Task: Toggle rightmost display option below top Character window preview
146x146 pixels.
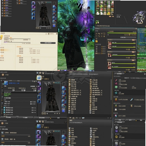Action: click(x=51, y=28)
